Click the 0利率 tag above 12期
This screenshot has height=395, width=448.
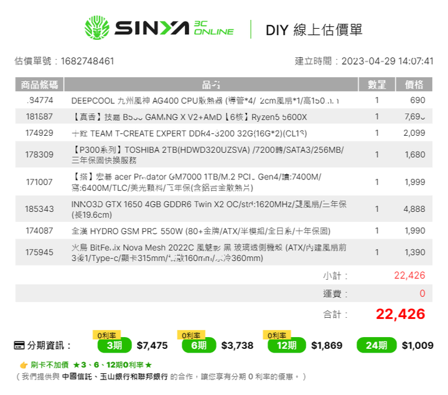click(x=276, y=335)
